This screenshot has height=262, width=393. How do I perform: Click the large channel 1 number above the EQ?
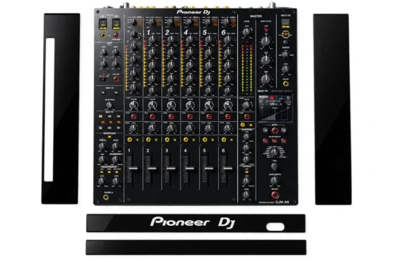point(149,32)
